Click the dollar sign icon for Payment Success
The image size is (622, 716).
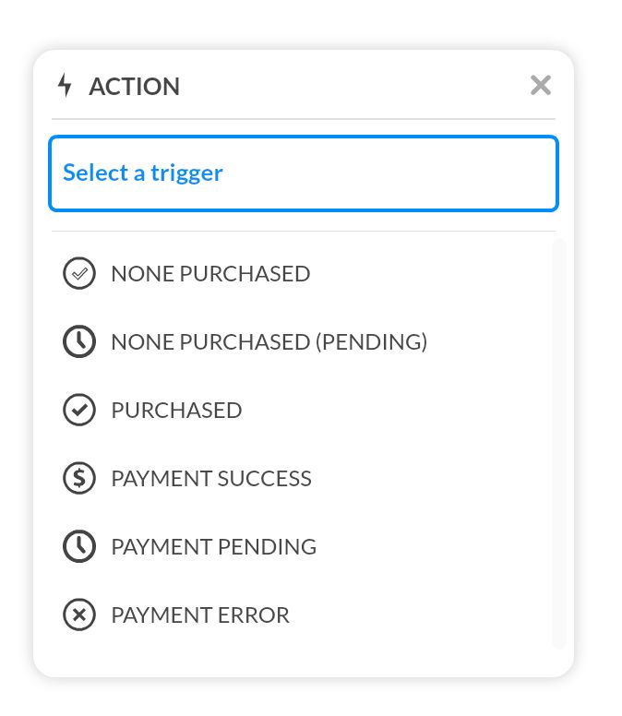[79, 479]
